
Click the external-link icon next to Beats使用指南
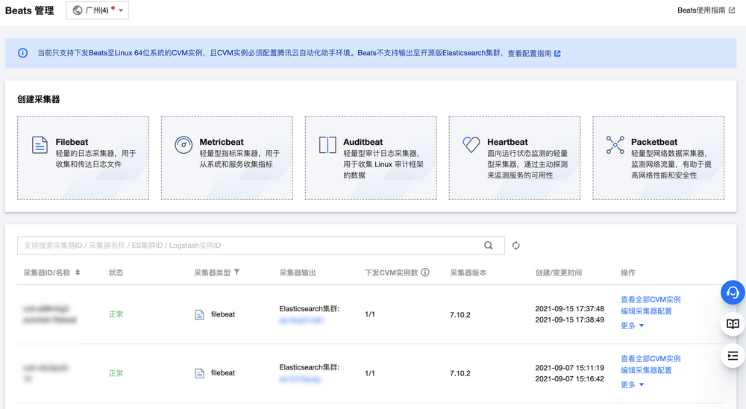pyautogui.click(x=732, y=10)
